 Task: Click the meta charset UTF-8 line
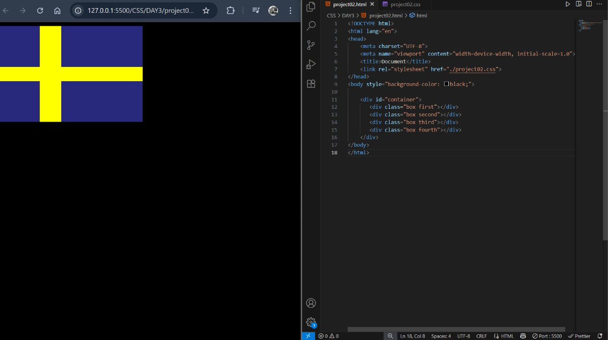(x=394, y=46)
